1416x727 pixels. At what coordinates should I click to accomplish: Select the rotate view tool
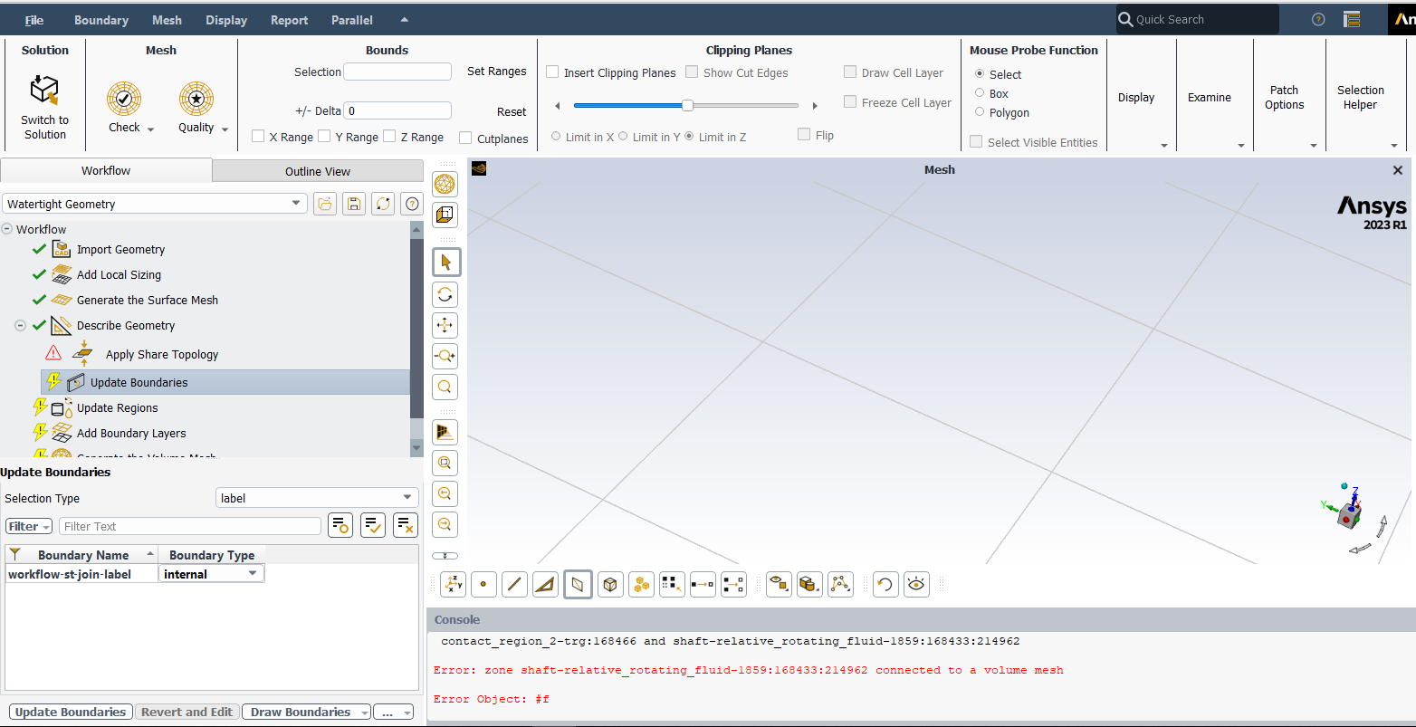[445, 294]
